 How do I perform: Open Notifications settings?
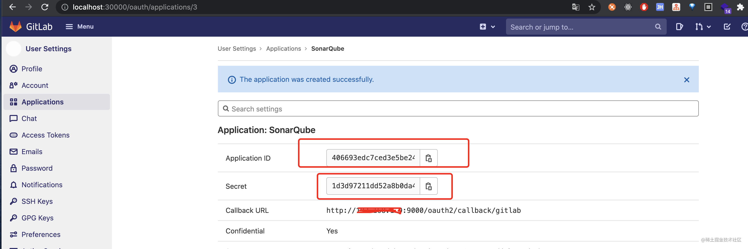click(42, 184)
